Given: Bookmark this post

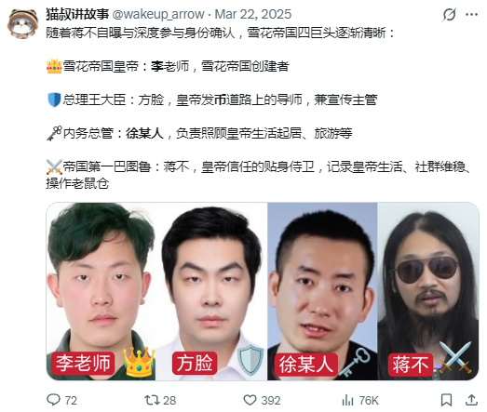Looking at the screenshot, I should point(446,400).
